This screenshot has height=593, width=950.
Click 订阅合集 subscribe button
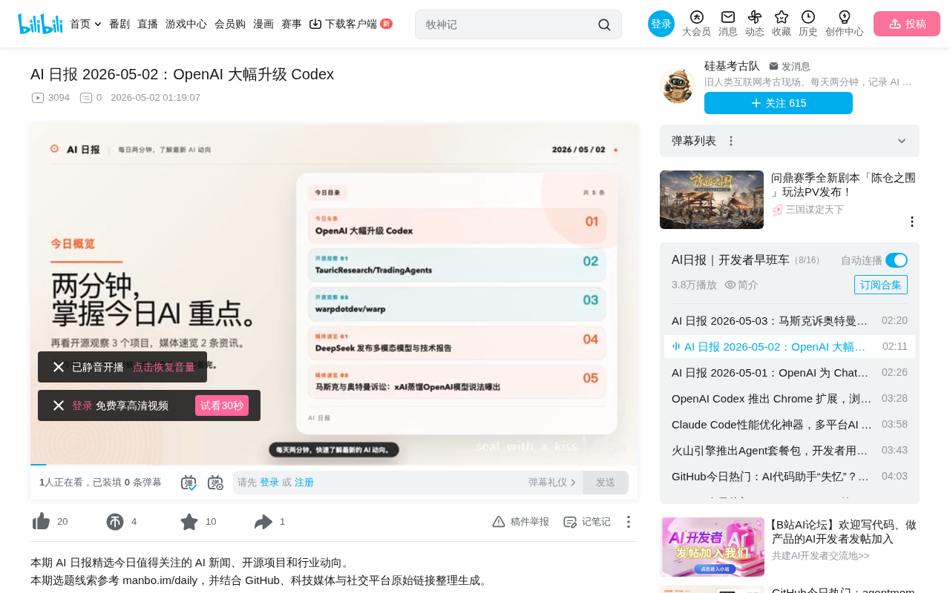click(881, 285)
